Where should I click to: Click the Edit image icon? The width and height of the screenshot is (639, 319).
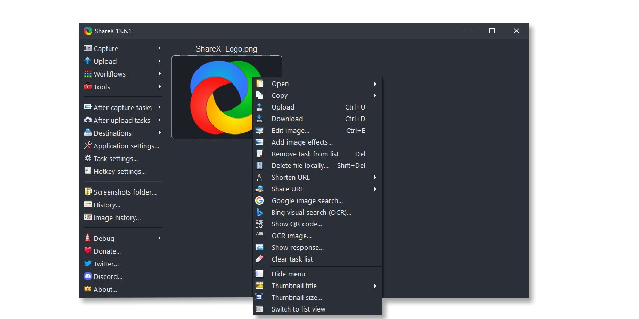[x=259, y=131]
